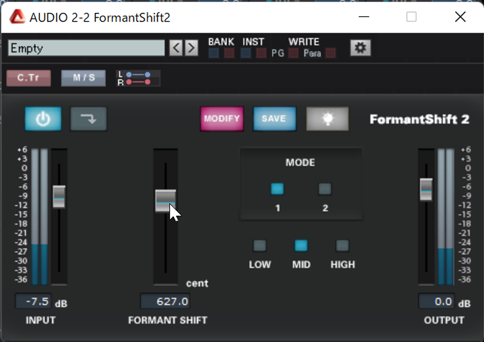Toggle the M / S button
Screen dimensions: 484x342
pyautogui.click(x=83, y=78)
